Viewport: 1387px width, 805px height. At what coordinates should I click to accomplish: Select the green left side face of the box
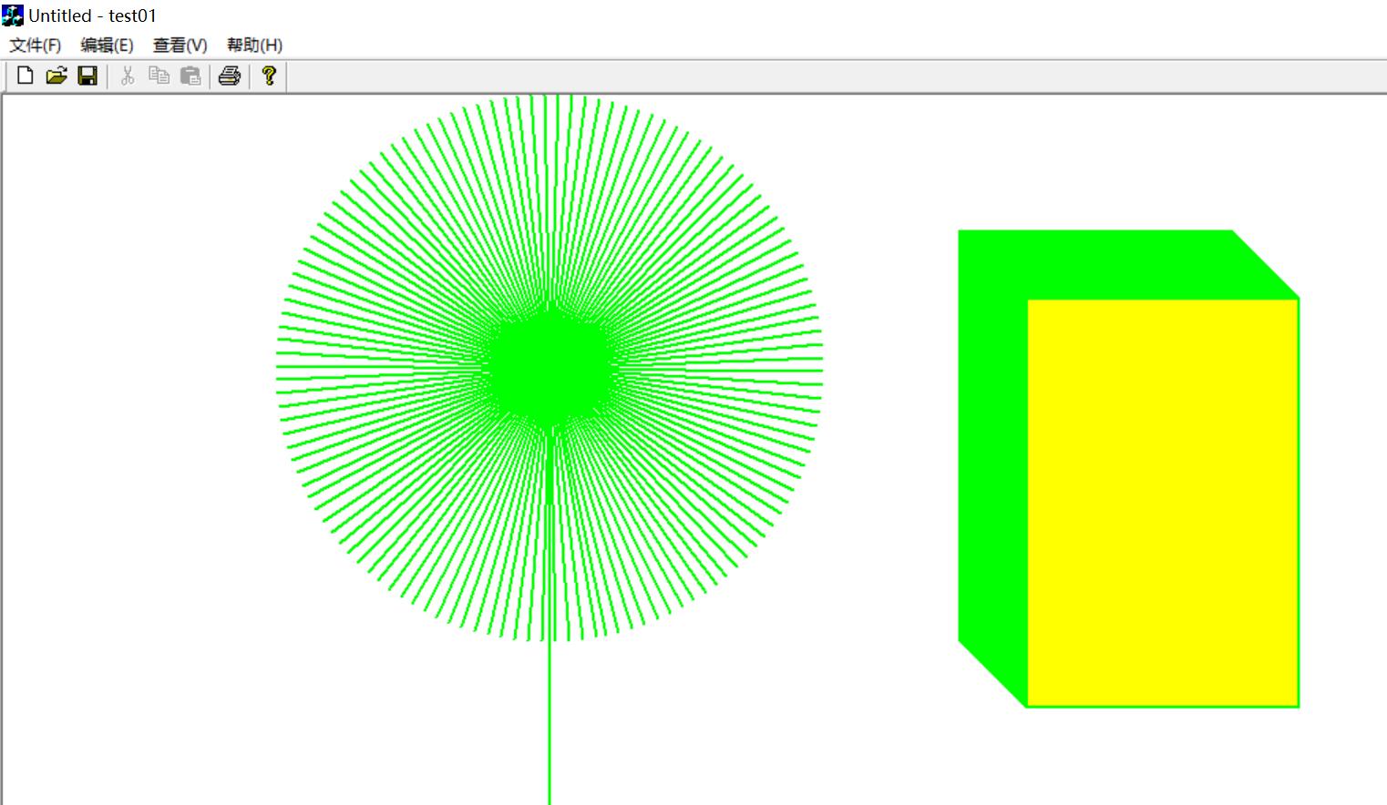pyautogui.click(x=992, y=455)
